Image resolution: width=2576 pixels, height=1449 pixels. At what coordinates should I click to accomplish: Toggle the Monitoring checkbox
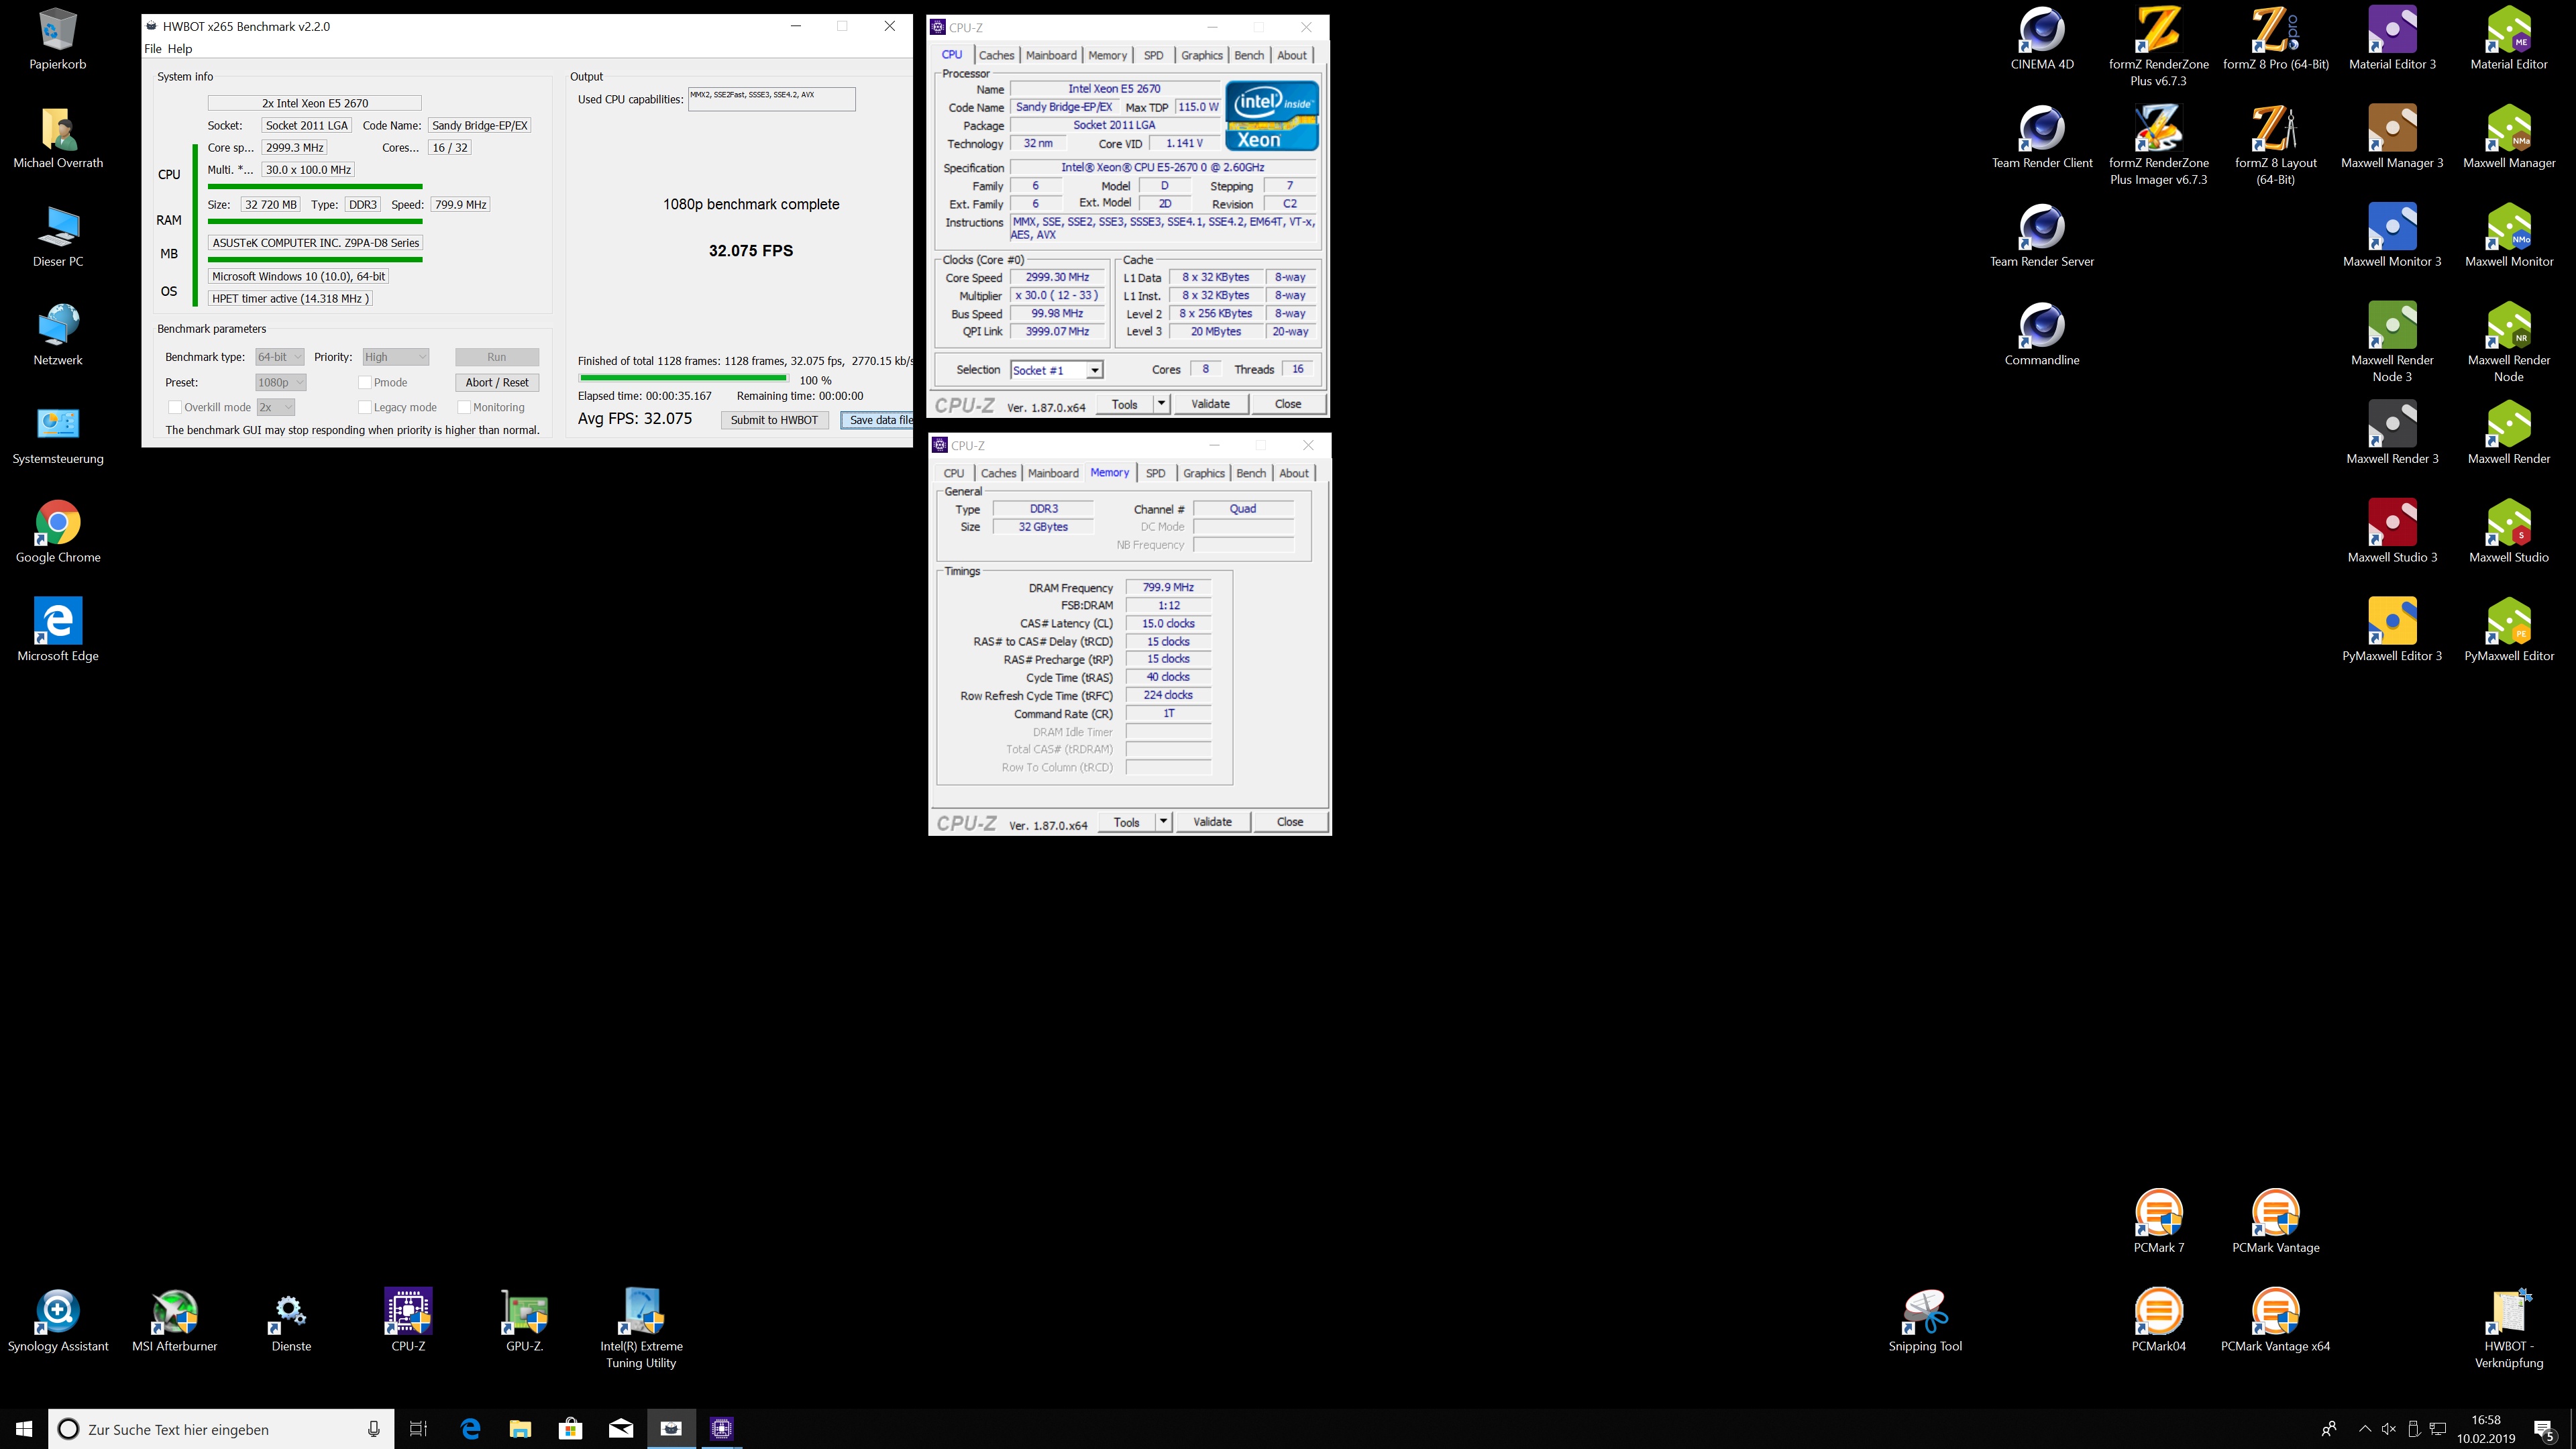(x=464, y=407)
